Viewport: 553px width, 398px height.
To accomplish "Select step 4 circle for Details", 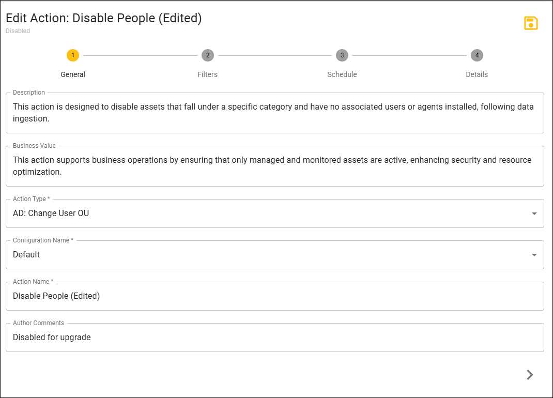I will (x=477, y=55).
